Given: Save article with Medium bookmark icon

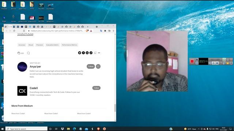Looking at the screenshot, I should tap(95, 53).
